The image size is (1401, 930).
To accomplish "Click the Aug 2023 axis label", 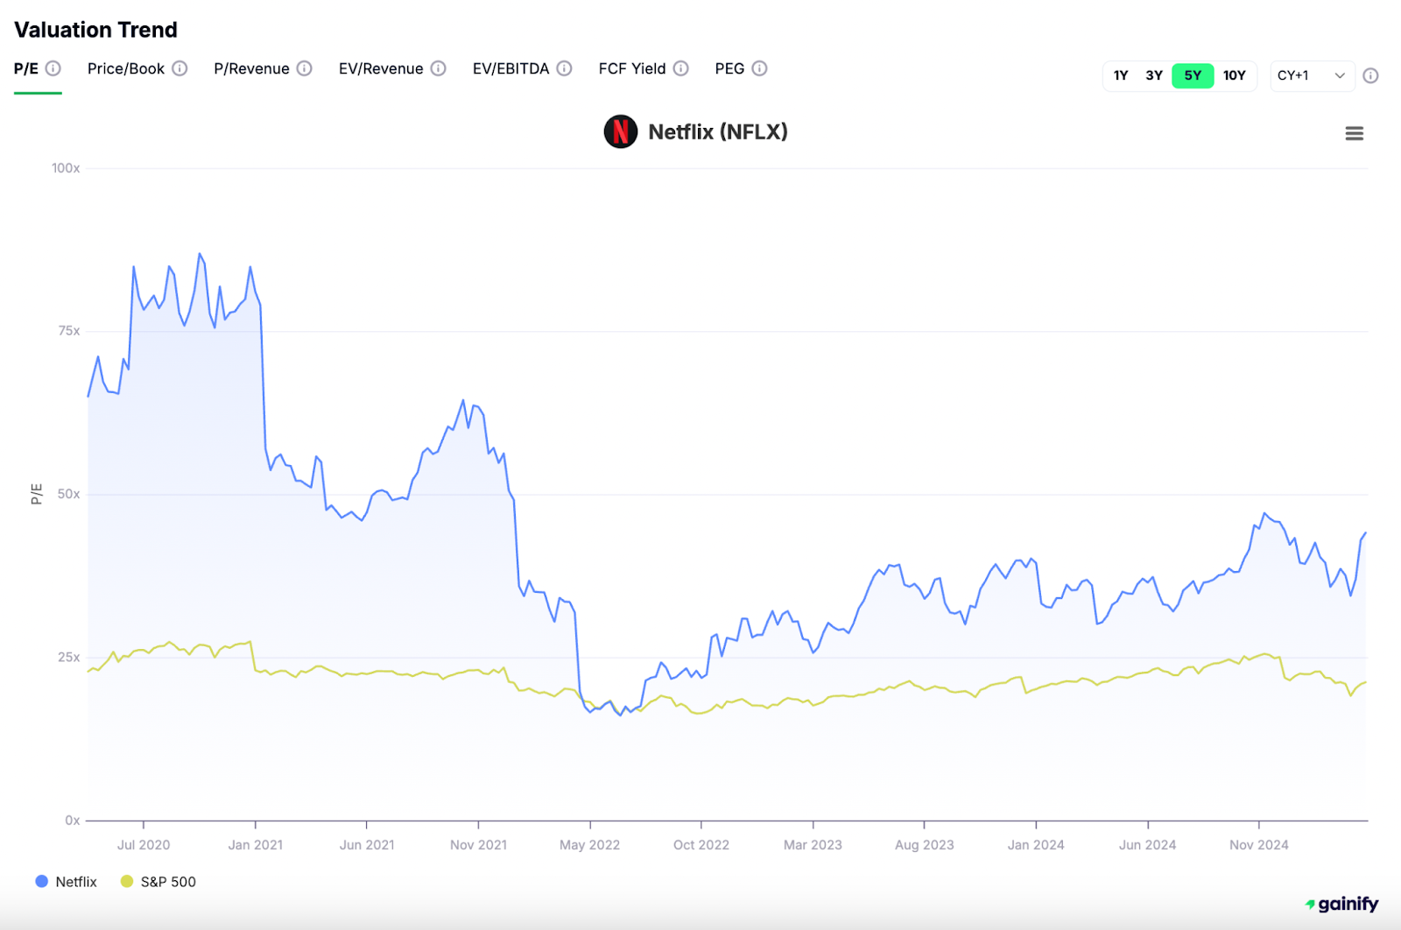I will (925, 845).
